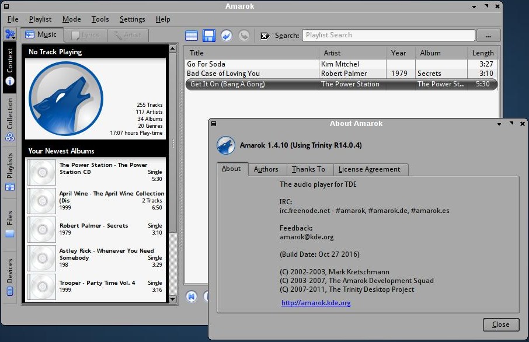Click scroll up arrow in context browser

pyautogui.click(x=173, y=49)
